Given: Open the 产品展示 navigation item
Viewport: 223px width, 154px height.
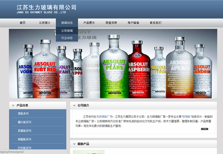Looking at the screenshot, I should point(89,23).
